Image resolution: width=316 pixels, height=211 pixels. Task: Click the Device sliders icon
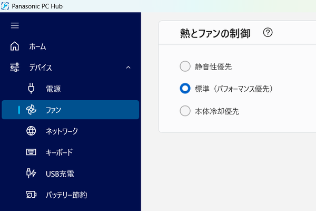click(15, 68)
